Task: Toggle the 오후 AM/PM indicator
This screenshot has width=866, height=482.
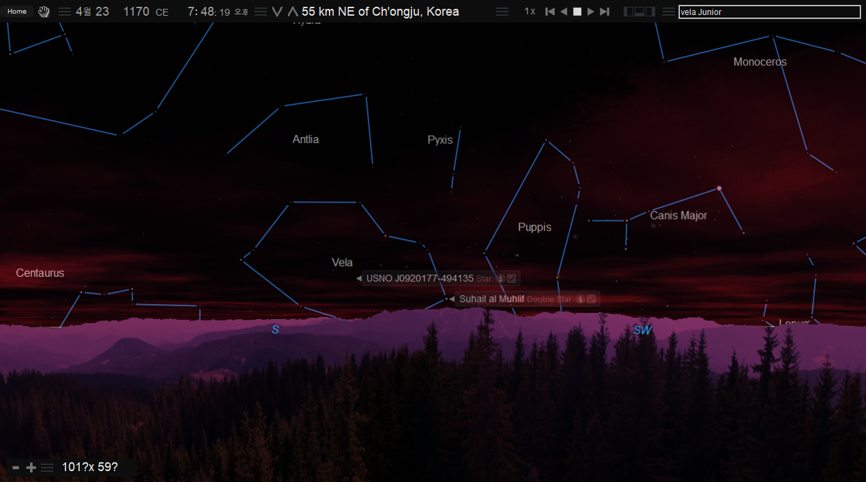Action: pyautogui.click(x=242, y=12)
